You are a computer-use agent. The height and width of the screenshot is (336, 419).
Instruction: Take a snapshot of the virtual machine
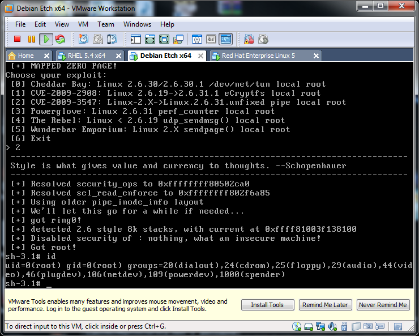coord(83,39)
